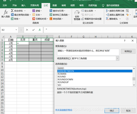The width and height of the screenshot is (137, 114).
Task: Click the row 10 header
Action: click(2, 70)
